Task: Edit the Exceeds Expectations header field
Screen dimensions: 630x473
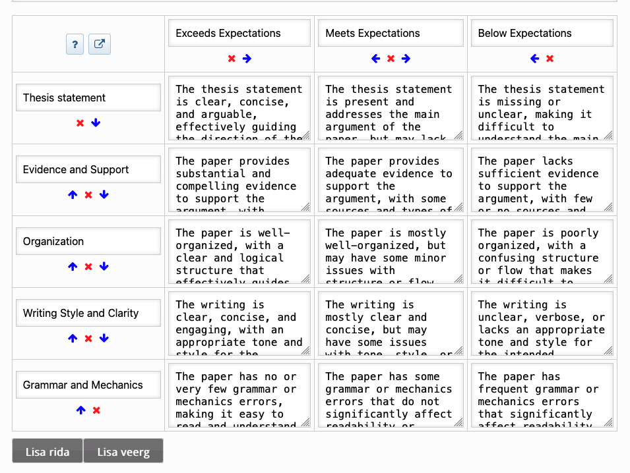Action: 239,33
